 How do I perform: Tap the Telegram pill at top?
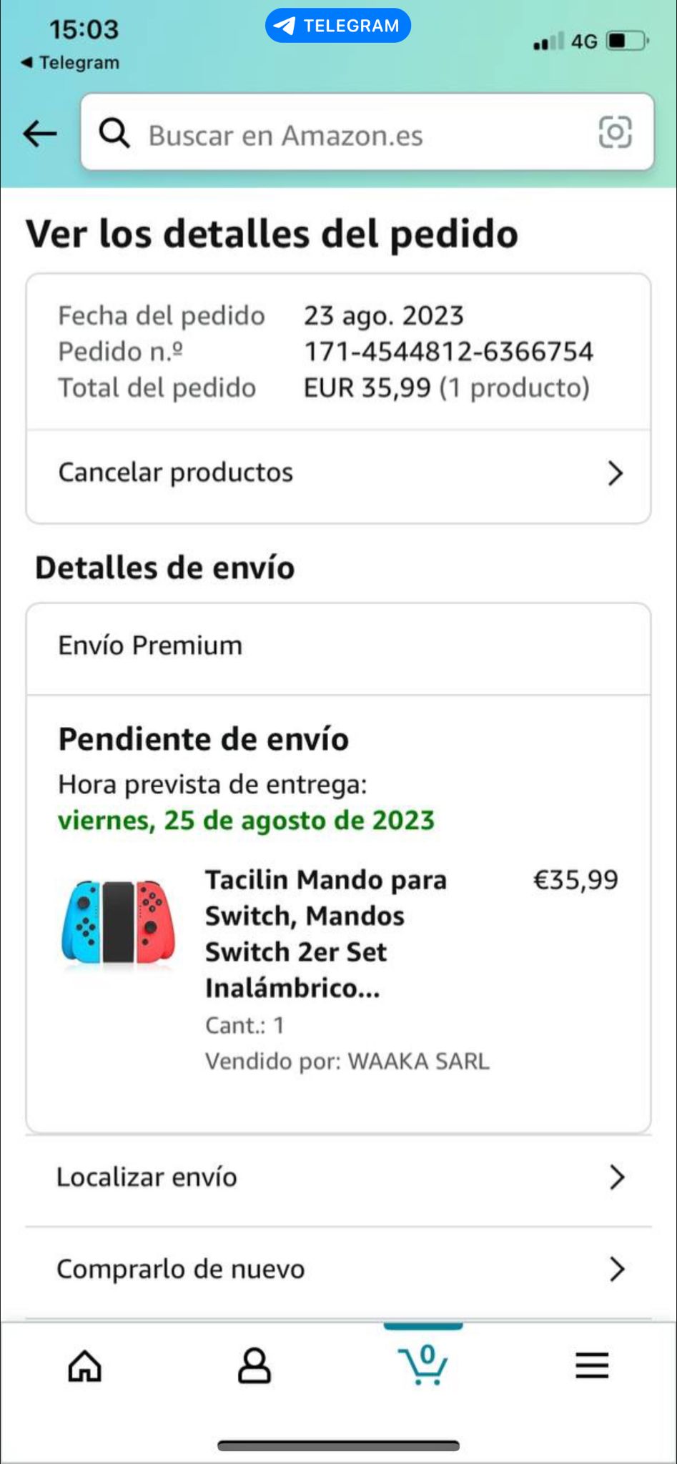(x=338, y=26)
